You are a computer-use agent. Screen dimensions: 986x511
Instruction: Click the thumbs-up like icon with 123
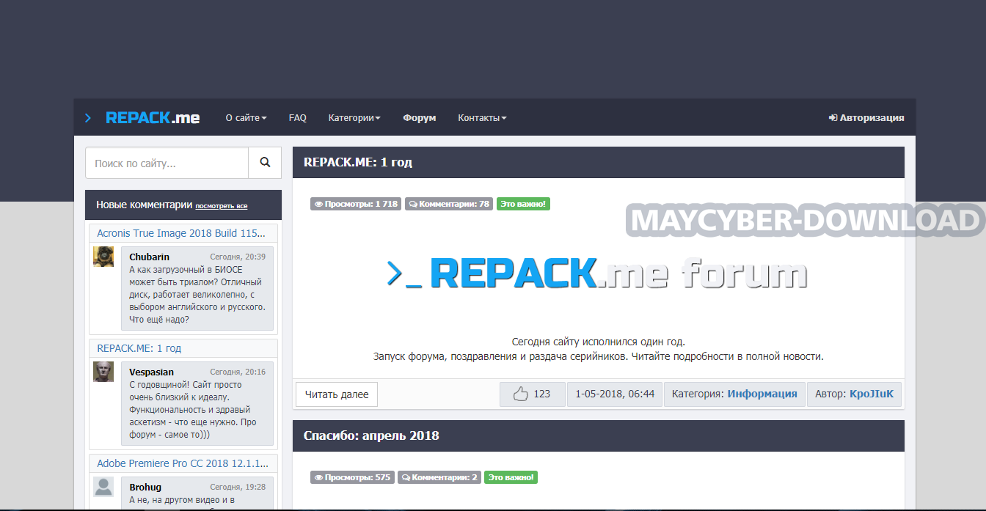521,394
